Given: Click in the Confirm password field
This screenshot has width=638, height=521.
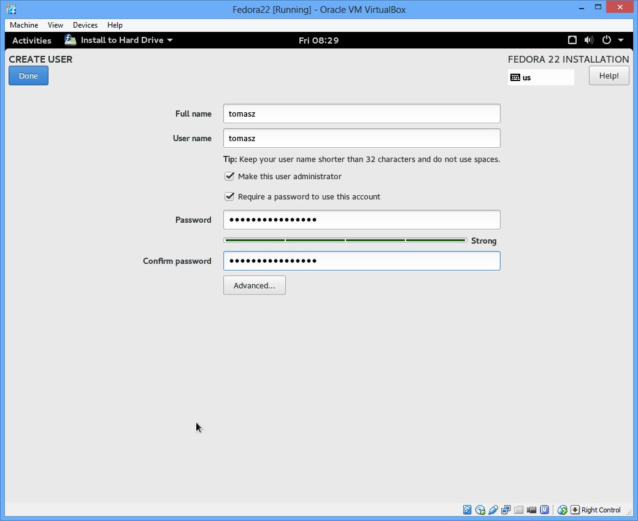Looking at the screenshot, I should click(362, 261).
